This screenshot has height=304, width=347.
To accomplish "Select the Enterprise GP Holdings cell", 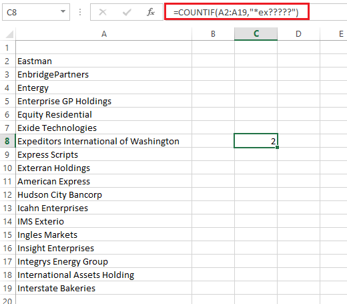I will tap(104, 101).
